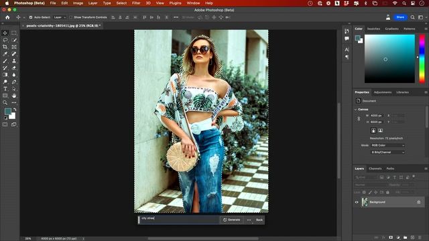429x241 pixels.
Task: Open the Gradients tab
Action: 391,29
